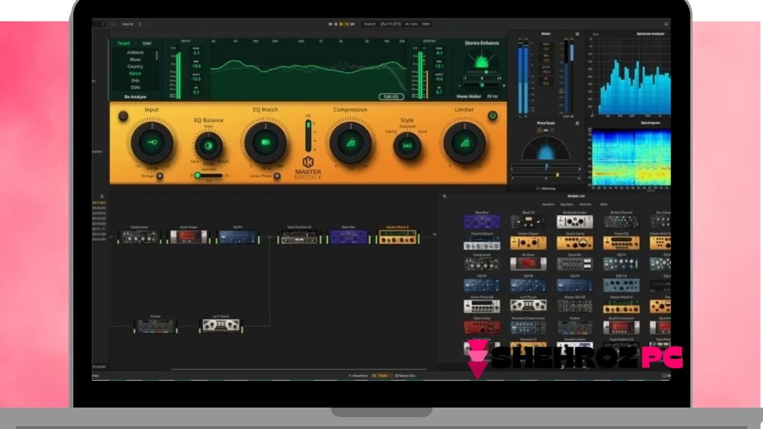
Task: Open the Compressor module in the chain
Action: pyautogui.click(x=139, y=237)
